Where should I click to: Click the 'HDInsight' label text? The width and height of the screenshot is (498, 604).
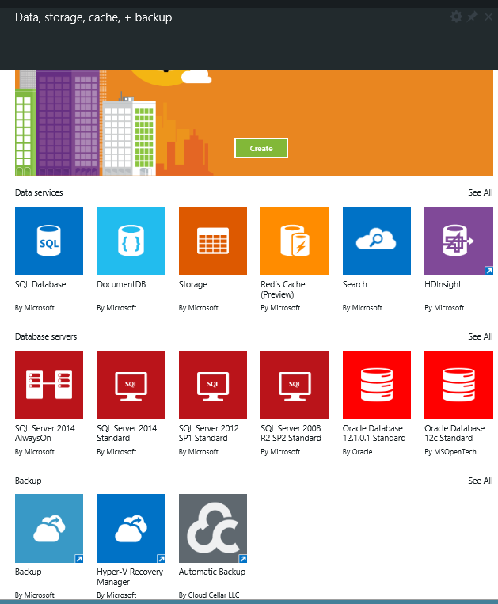443,284
